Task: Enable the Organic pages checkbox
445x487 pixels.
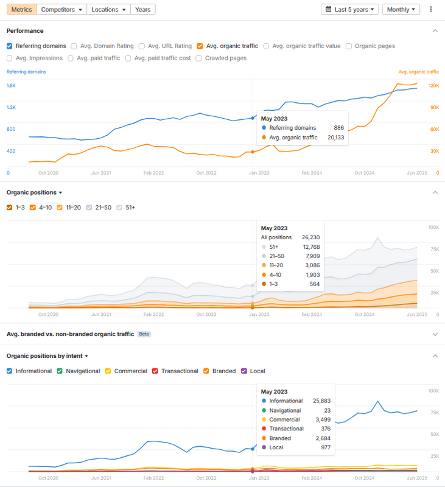Action: pyautogui.click(x=349, y=46)
